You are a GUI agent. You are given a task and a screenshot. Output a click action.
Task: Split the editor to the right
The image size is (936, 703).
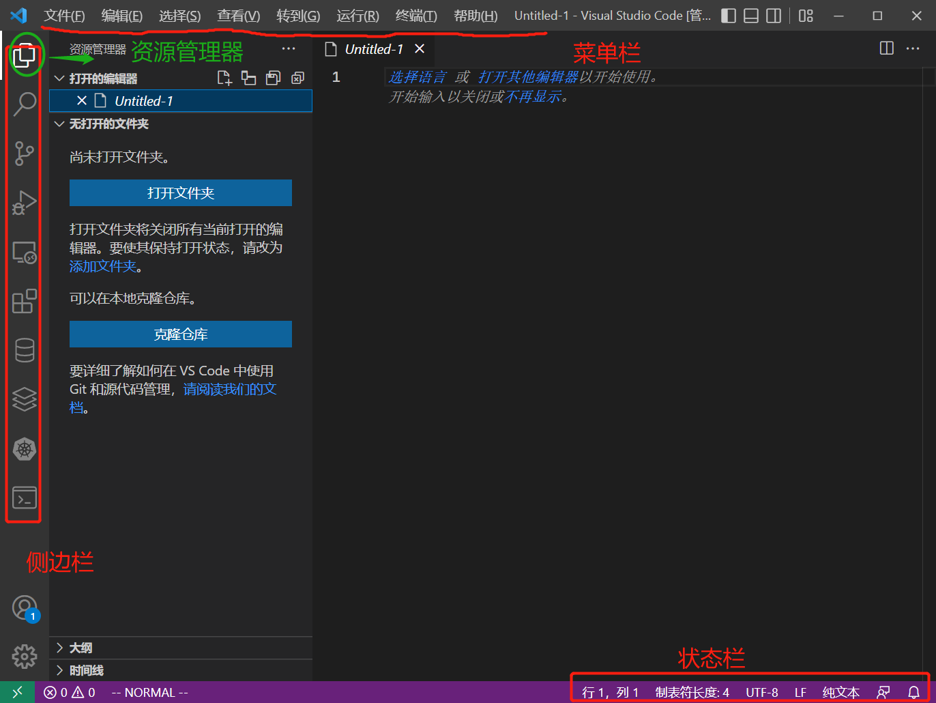(887, 48)
